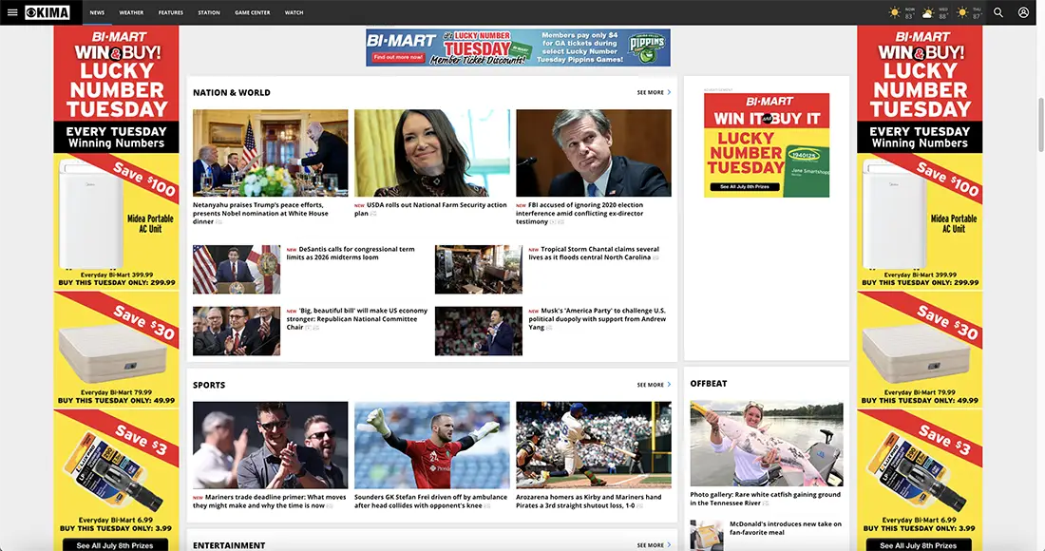1045x551 pixels.
Task: Click DeSantis podium thumbnail
Action: coord(237,269)
